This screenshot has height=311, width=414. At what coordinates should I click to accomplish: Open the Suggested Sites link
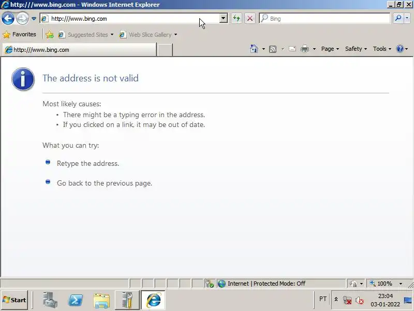(x=87, y=35)
